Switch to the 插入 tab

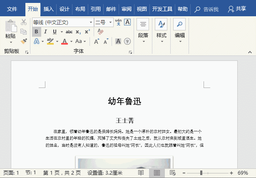point(48,9)
